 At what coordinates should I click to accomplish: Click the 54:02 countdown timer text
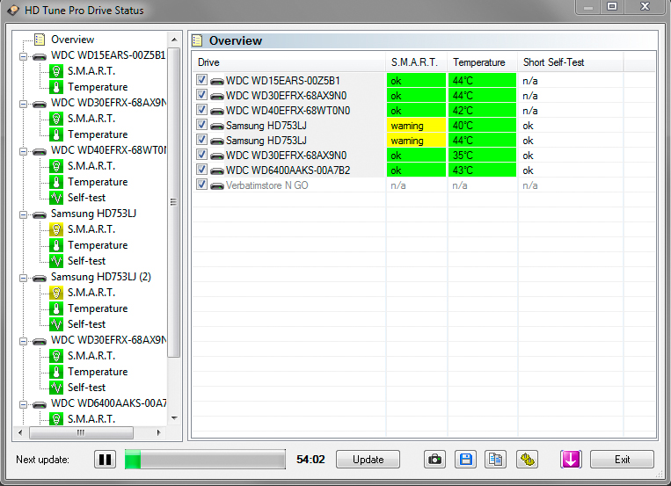click(310, 460)
